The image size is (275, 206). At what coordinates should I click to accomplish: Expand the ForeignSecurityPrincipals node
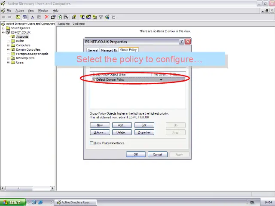tap(8, 54)
